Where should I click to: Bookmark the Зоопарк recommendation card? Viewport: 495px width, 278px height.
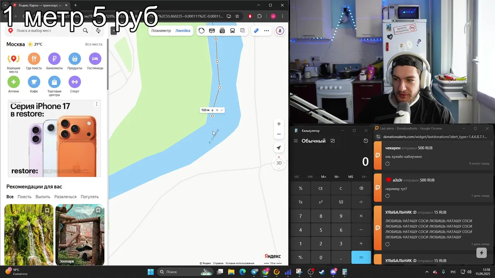pyautogui.click(x=98, y=210)
